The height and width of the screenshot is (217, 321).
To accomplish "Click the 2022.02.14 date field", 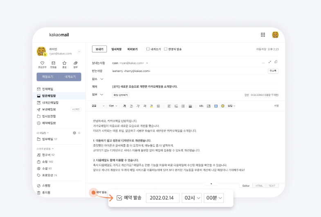I will pos(163,198).
